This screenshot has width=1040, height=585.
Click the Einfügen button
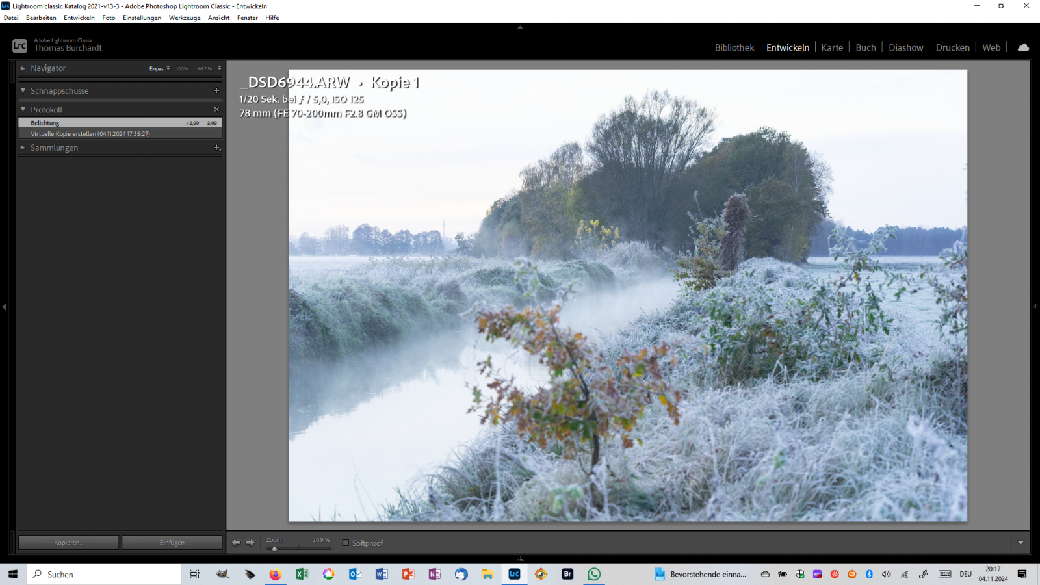pyautogui.click(x=172, y=543)
